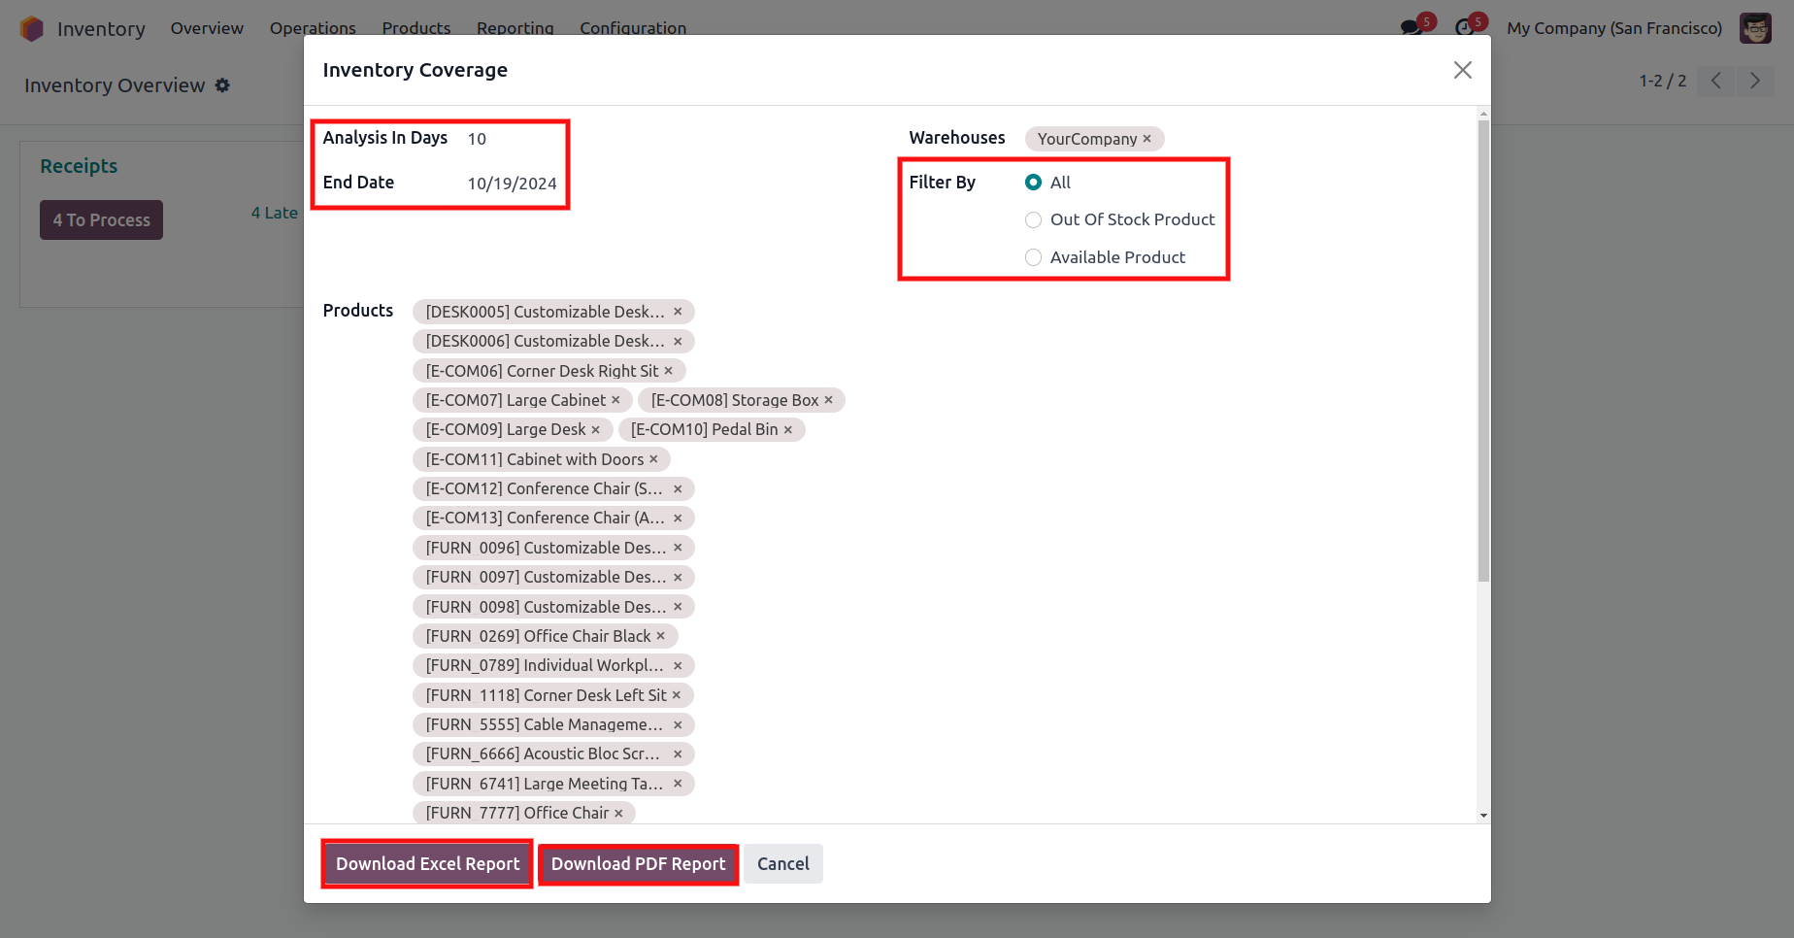The image size is (1794, 938).
Task: Go to the previous page arrow
Action: pos(1716,81)
